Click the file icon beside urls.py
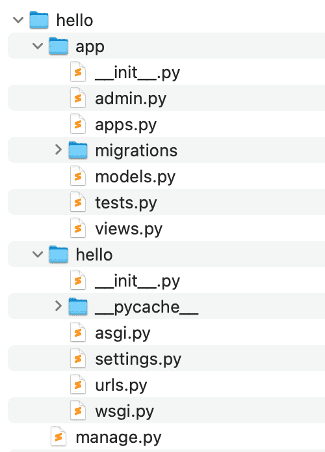 coord(78,384)
